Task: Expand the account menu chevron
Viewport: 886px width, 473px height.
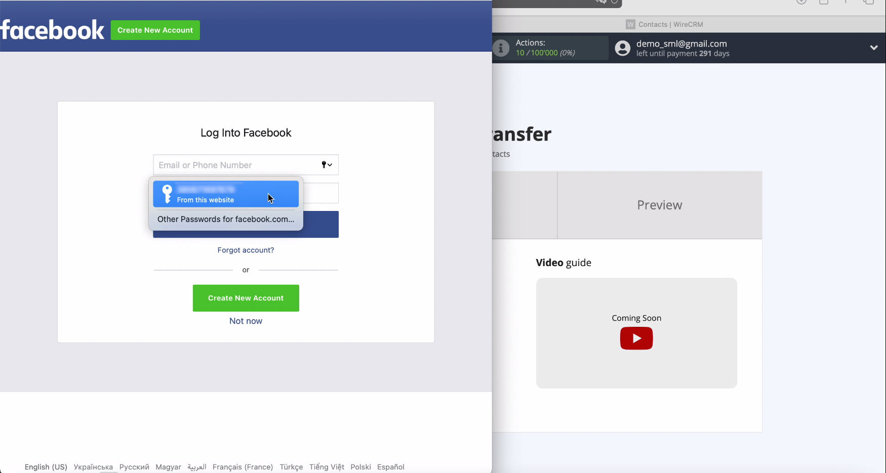Action: click(874, 48)
